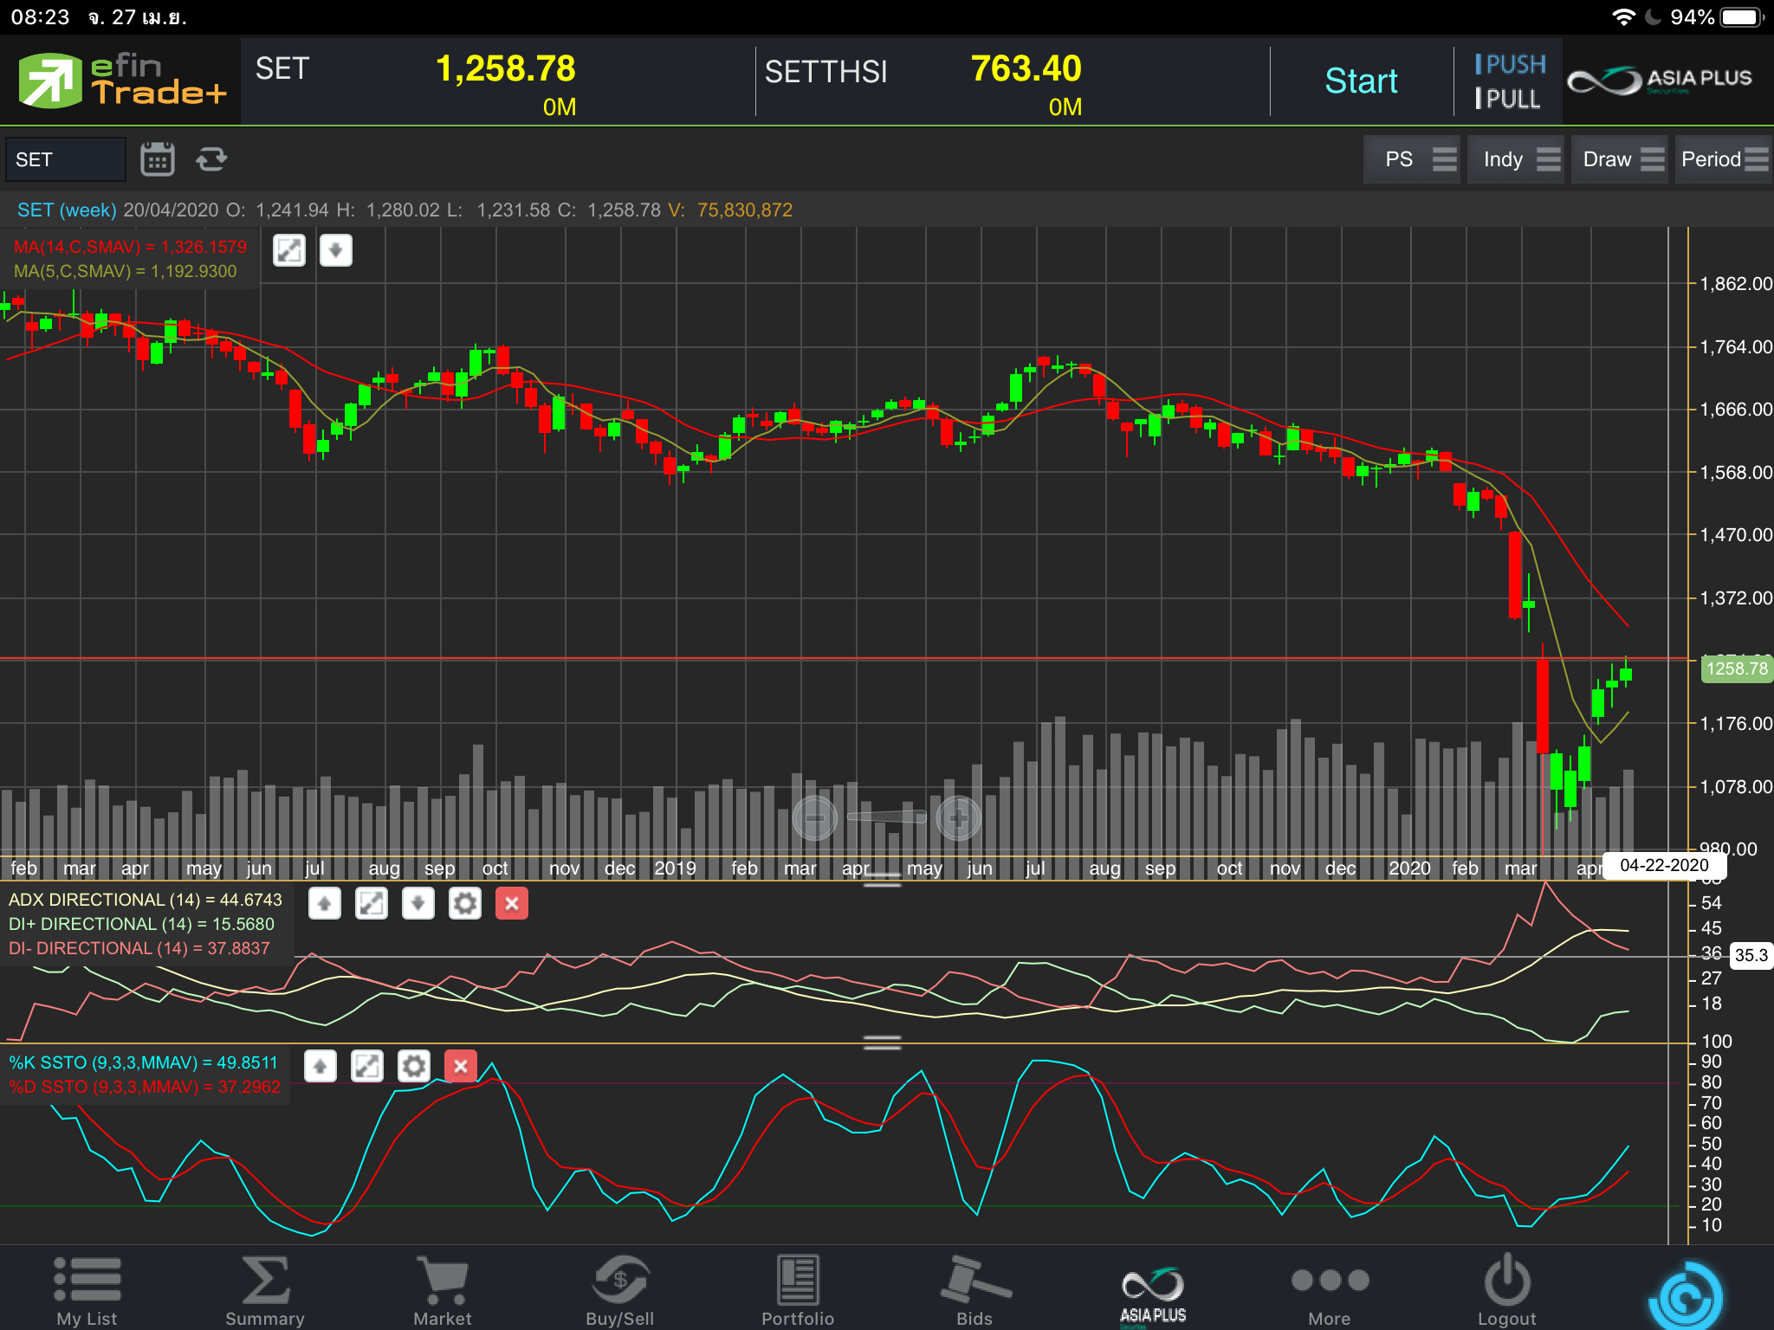The image size is (1774, 1330).
Task: Tap the battery indicator in status bar
Action: pyautogui.click(x=1741, y=17)
